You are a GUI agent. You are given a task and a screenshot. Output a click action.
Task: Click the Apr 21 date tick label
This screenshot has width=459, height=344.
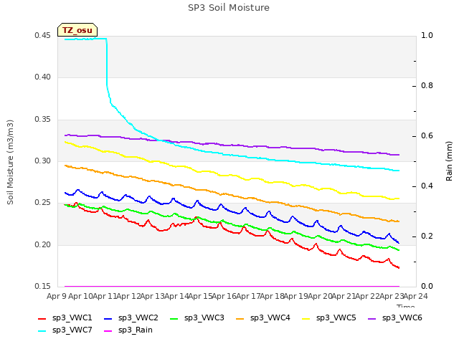[344, 296]
